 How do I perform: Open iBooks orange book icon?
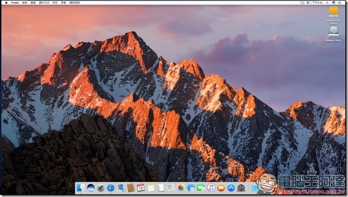coord(221,188)
